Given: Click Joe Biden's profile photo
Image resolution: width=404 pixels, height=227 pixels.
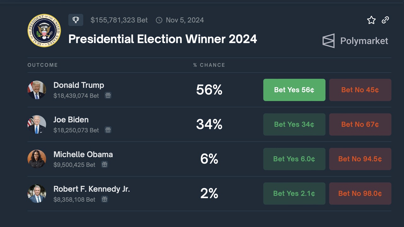Looking at the screenshot, I should click(x=37, y=124).
